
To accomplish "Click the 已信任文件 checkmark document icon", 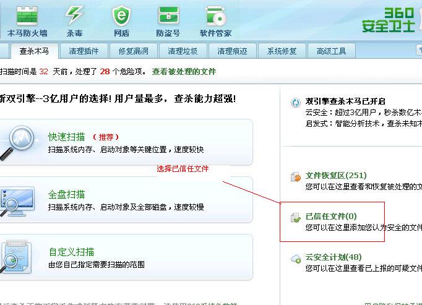I will click(296, 218).
